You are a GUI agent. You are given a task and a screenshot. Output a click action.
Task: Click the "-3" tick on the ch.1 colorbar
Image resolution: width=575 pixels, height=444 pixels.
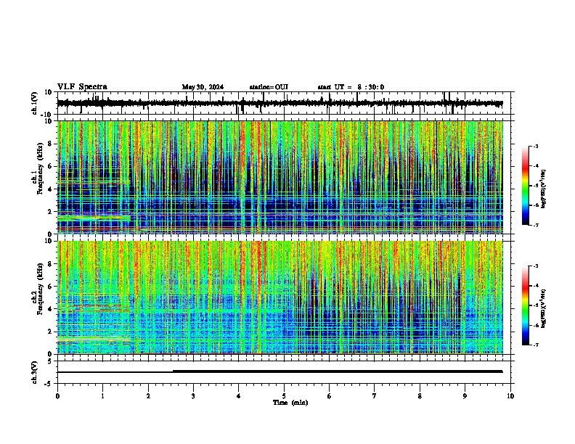(536, 146)
